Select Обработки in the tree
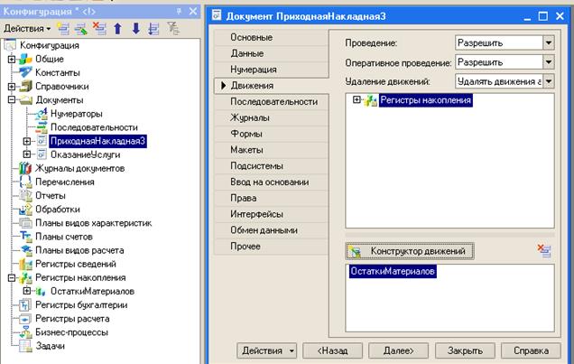Viewport: 574px width, 364px height. [58, 210]
